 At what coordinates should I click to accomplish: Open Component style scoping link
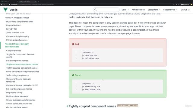[x=18, y=36]
